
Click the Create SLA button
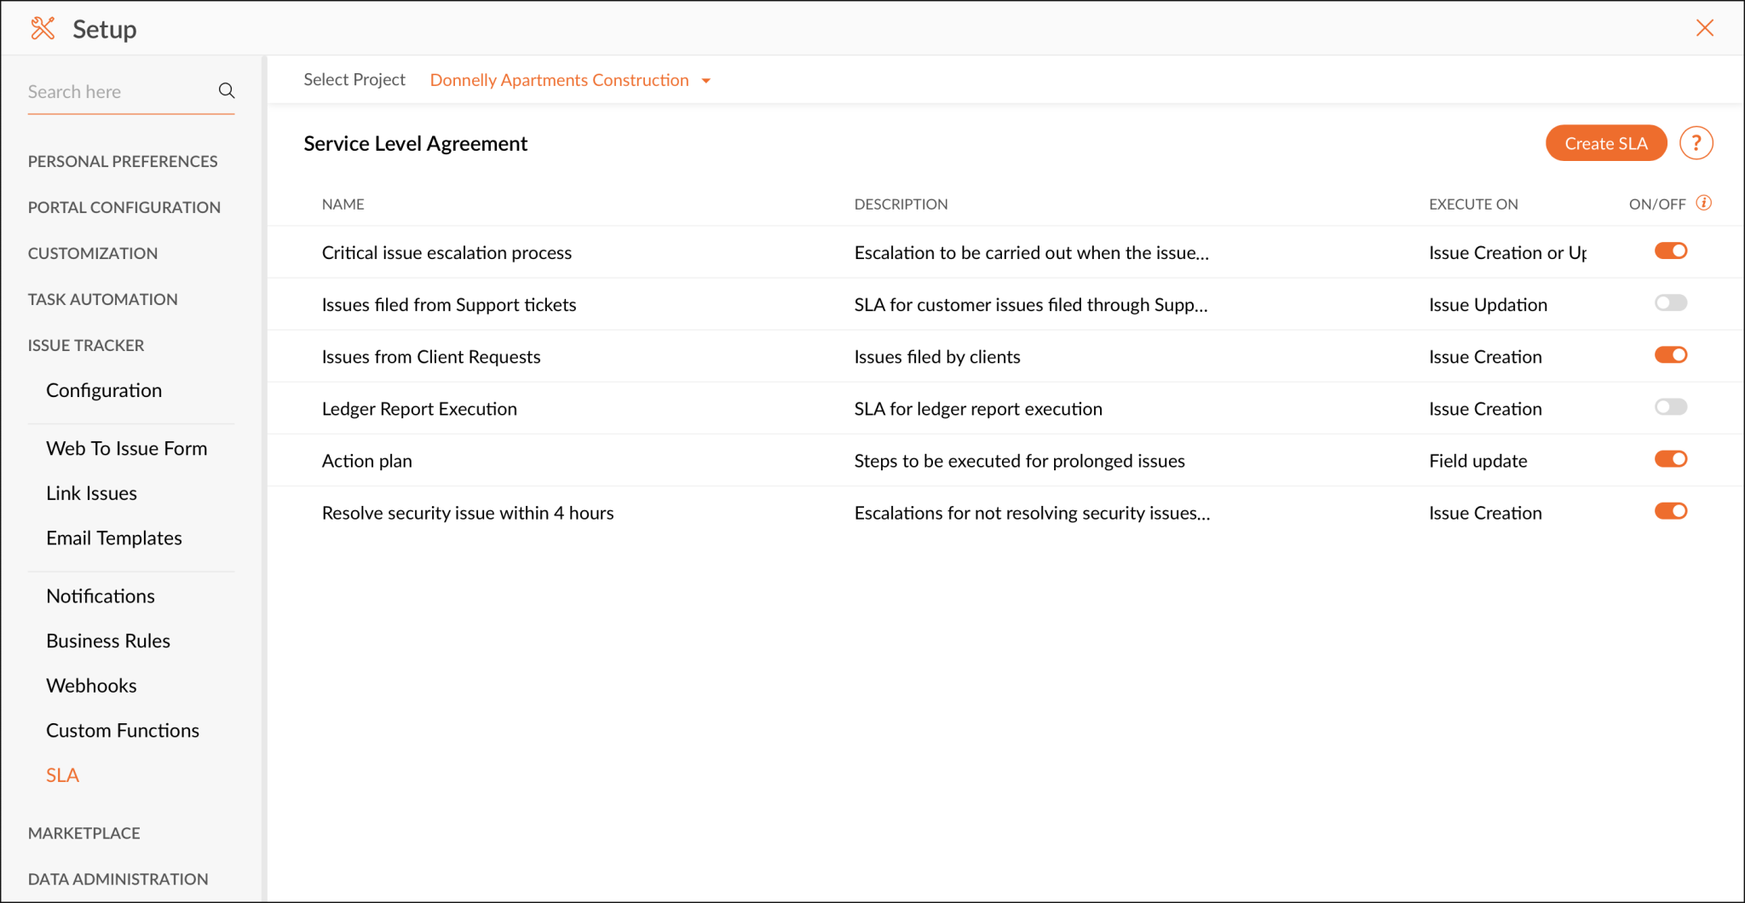[1605, 143]
